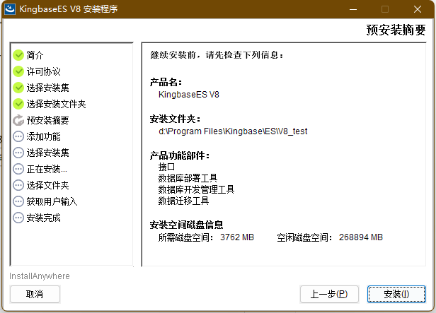Go back with the 上一步(P) button

pyautogui.click(x=329, y=294)
